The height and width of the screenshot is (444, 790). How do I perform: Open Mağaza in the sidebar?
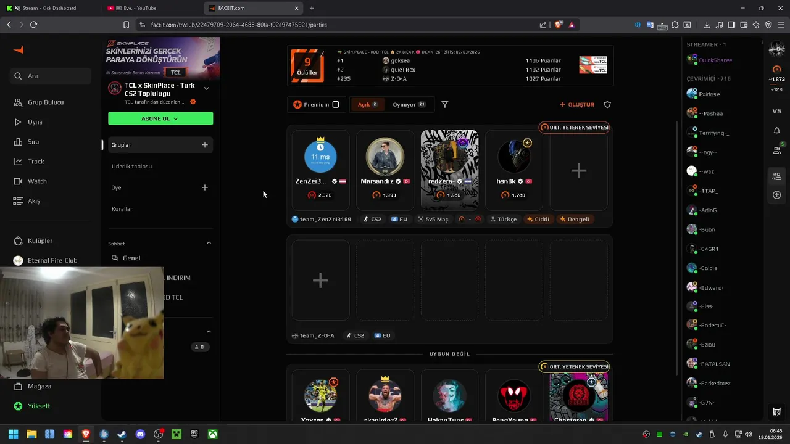pyautogui.click(x=33, y=386)
